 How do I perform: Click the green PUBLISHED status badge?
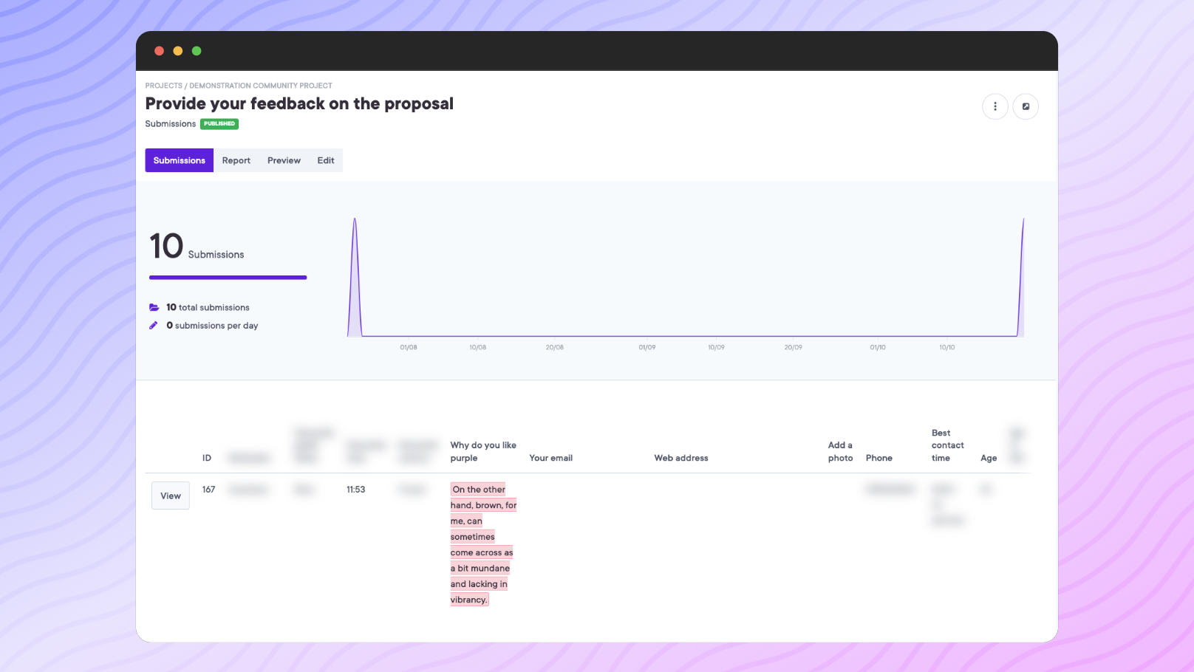click(219, 124)
